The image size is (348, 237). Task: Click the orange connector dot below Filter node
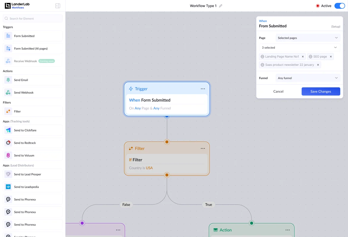[167, 175]
